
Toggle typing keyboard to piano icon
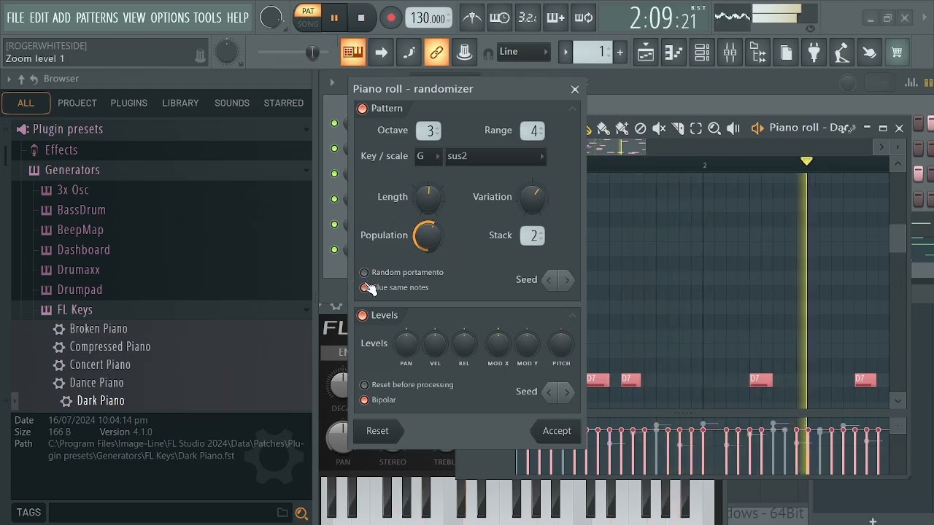click(x=353, y=52)
